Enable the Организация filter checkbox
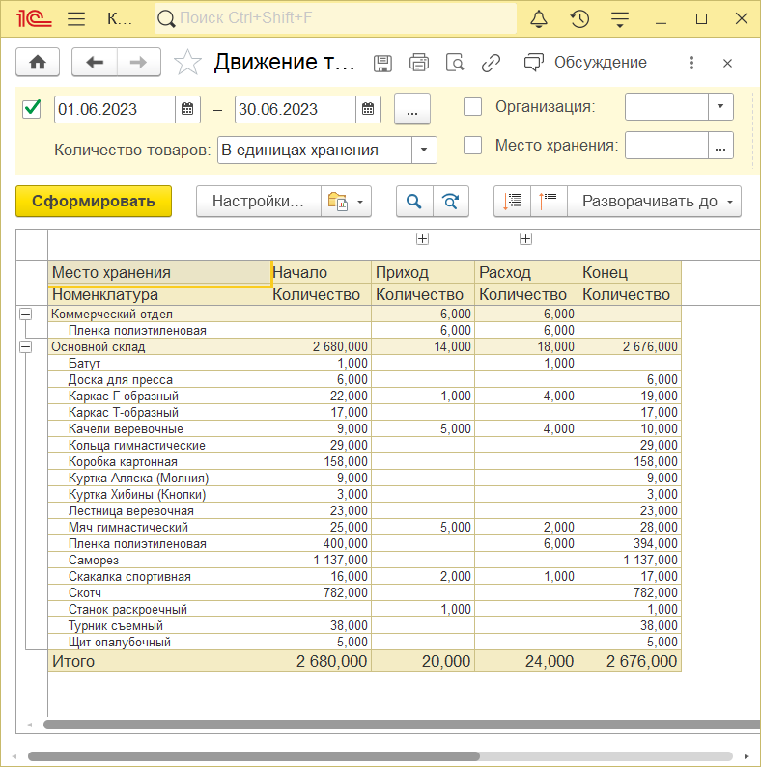 [x=472, y=107]
